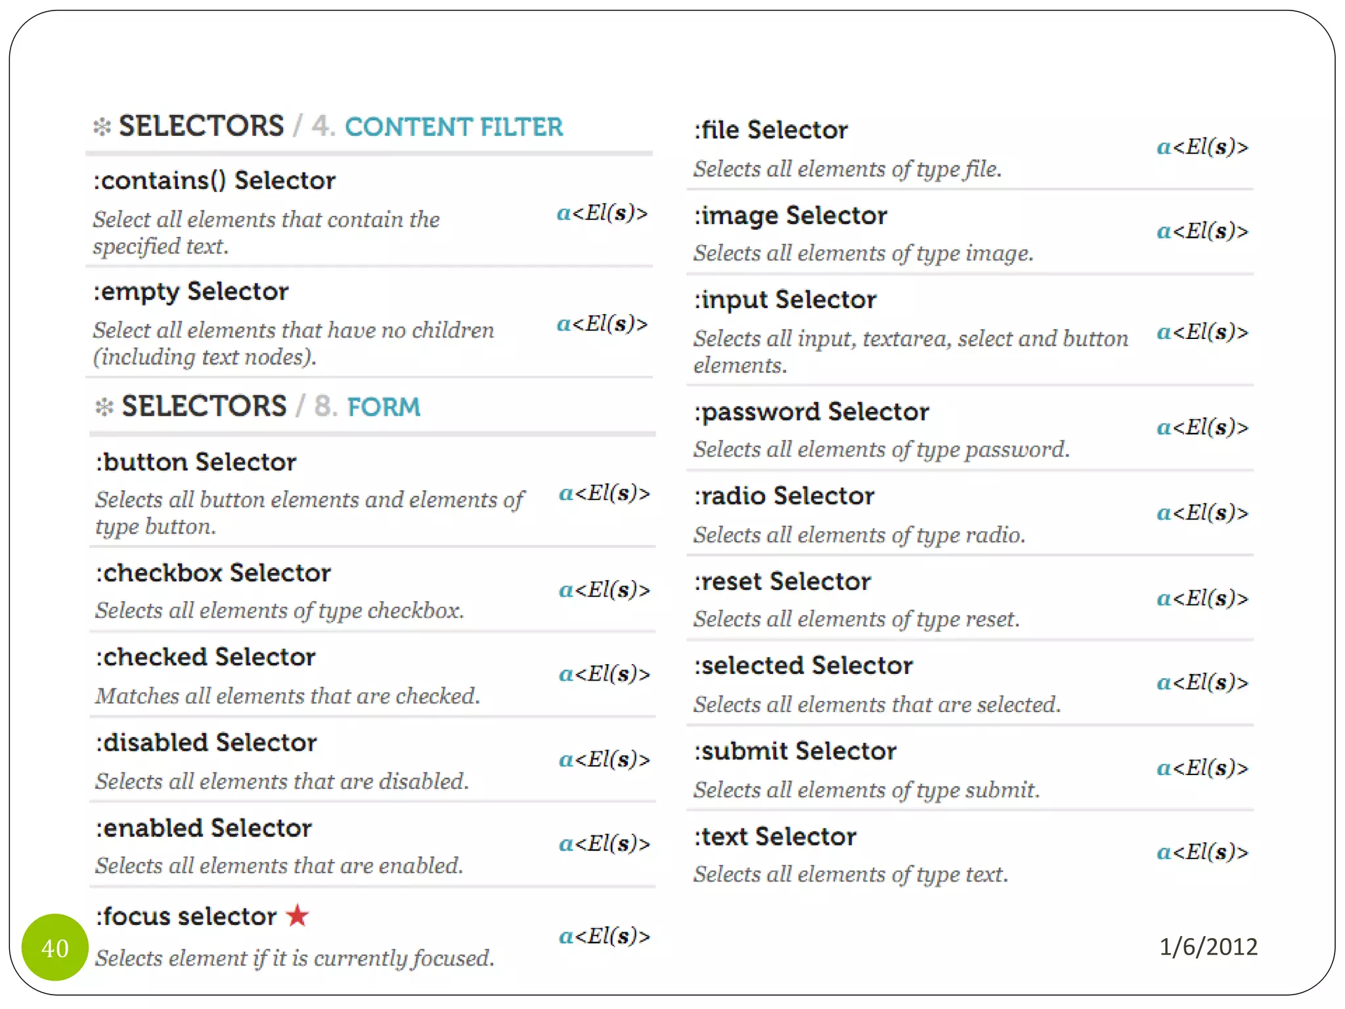
Task: Click the :submit Selector title
Action: [x=795, y=751]
